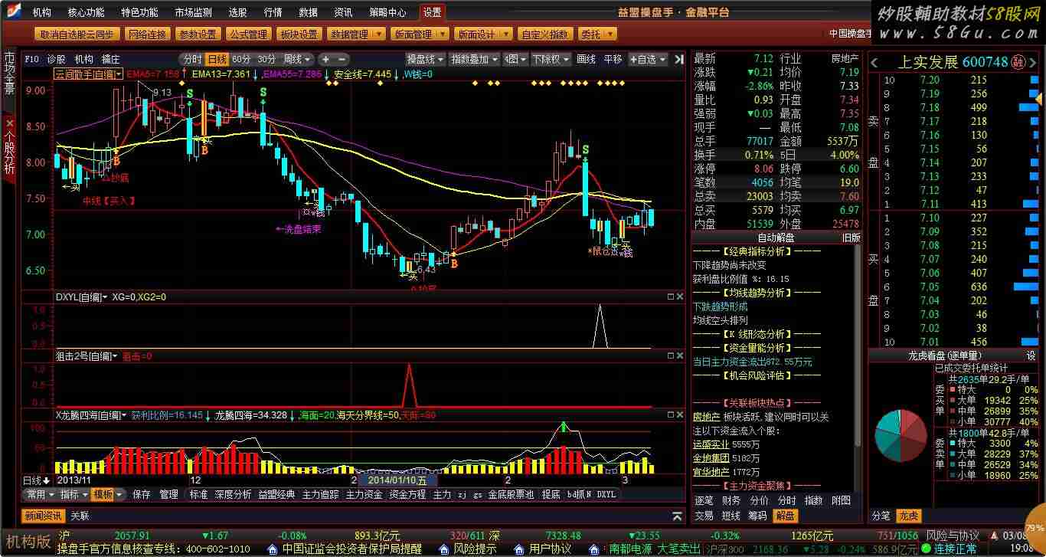The height and width of the screenshot is (557, 1046).
Task: Click the 融 margin badge icon
Action: coord(1018,62)
